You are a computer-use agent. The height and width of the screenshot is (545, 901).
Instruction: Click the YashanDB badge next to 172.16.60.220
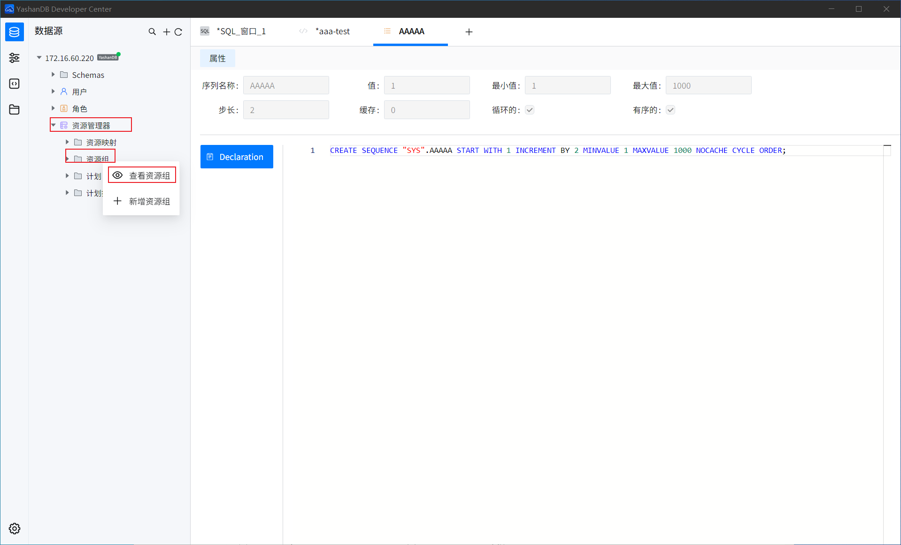pos(108,58)
